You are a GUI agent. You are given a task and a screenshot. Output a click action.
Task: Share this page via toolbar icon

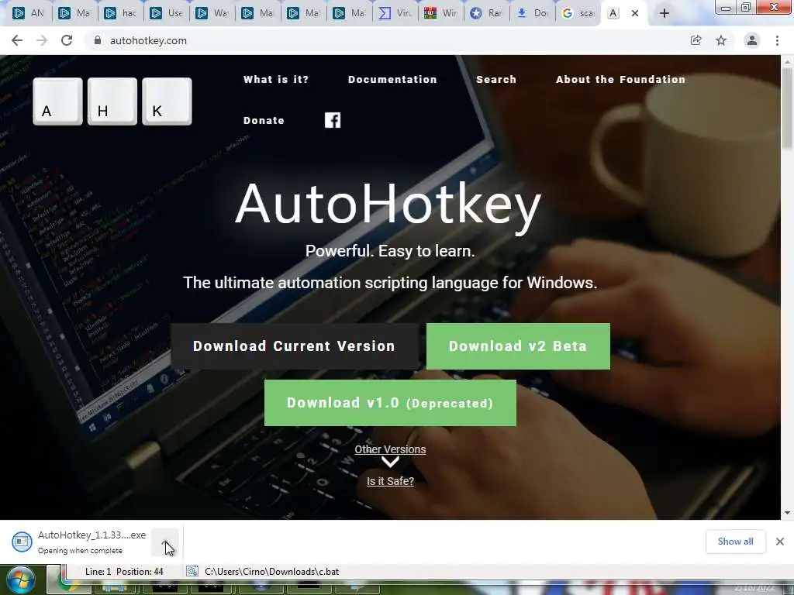pyautogui.click(x=696, y=40)
